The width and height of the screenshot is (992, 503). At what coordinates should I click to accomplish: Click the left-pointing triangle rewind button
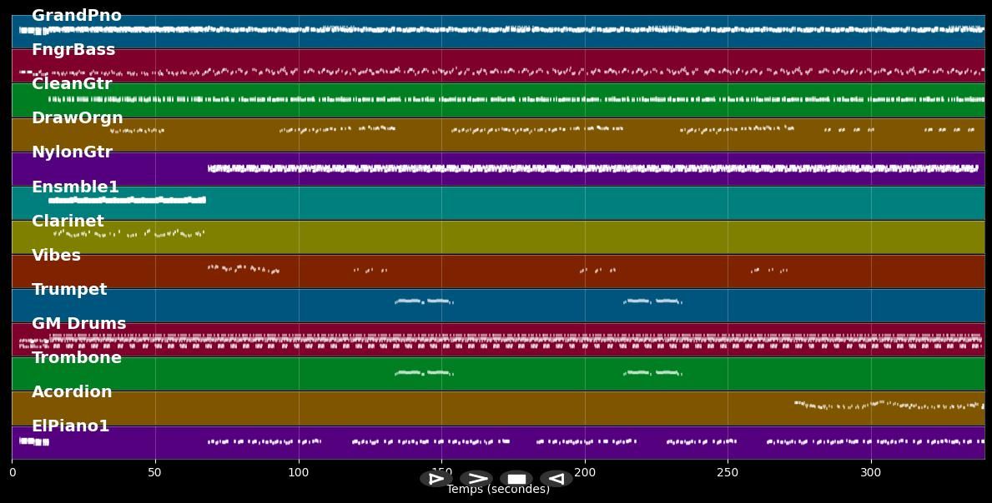556,479
